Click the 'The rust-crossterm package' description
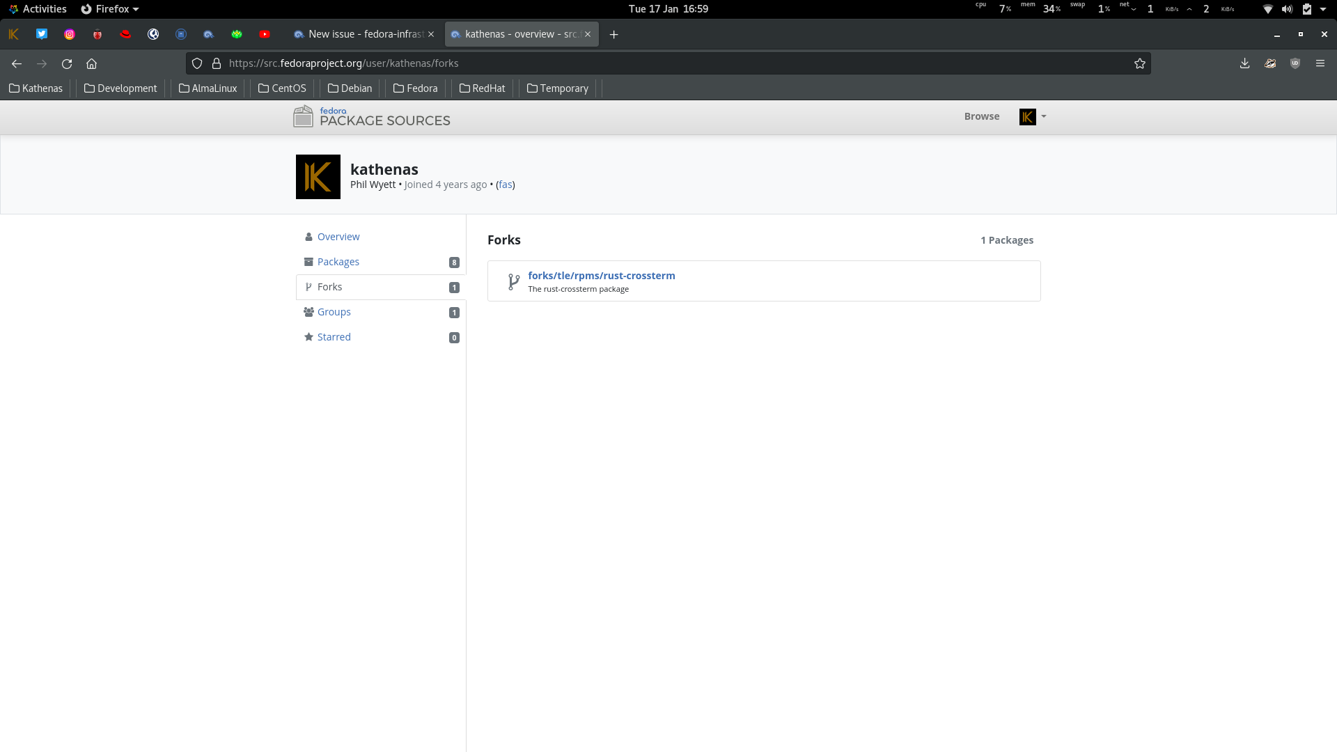Image resolution: width=1337 pixels, height=752 pixels. click(x=578, y=289)
